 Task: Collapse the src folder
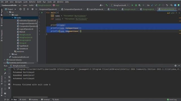7,12
